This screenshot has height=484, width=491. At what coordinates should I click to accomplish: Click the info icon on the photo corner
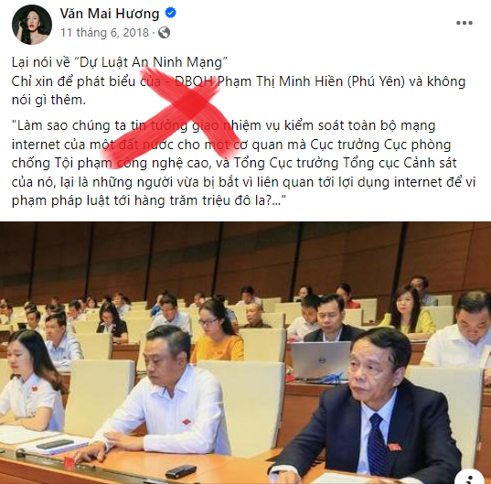469,477
